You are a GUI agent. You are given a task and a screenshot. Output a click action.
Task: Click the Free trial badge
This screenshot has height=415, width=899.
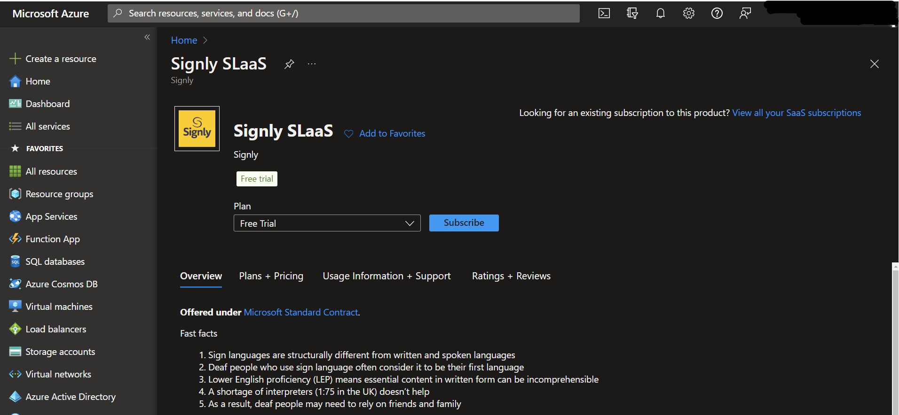click(257, 179)
